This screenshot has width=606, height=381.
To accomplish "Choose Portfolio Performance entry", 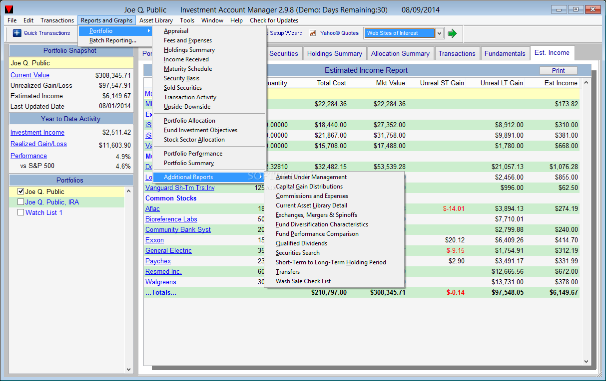I will pos(193,154).
